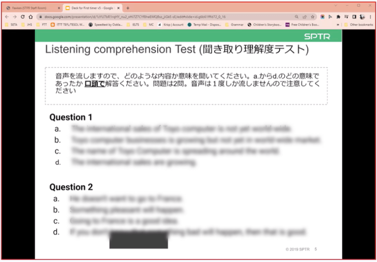The image size is (377, 262).
Task: Select option b under Question 2
Action: click(118, 210)
